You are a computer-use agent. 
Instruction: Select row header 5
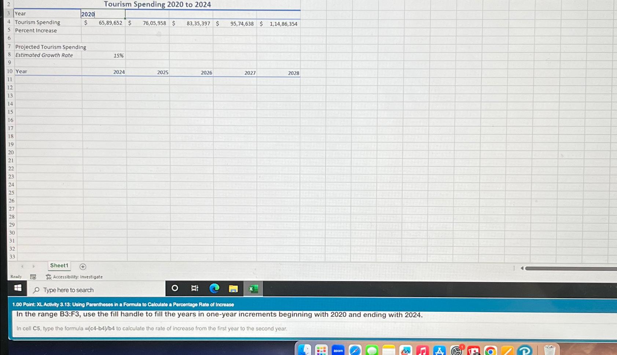click(9, 30)
